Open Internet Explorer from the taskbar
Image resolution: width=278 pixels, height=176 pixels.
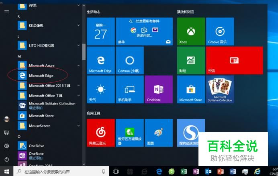point(257,172)
